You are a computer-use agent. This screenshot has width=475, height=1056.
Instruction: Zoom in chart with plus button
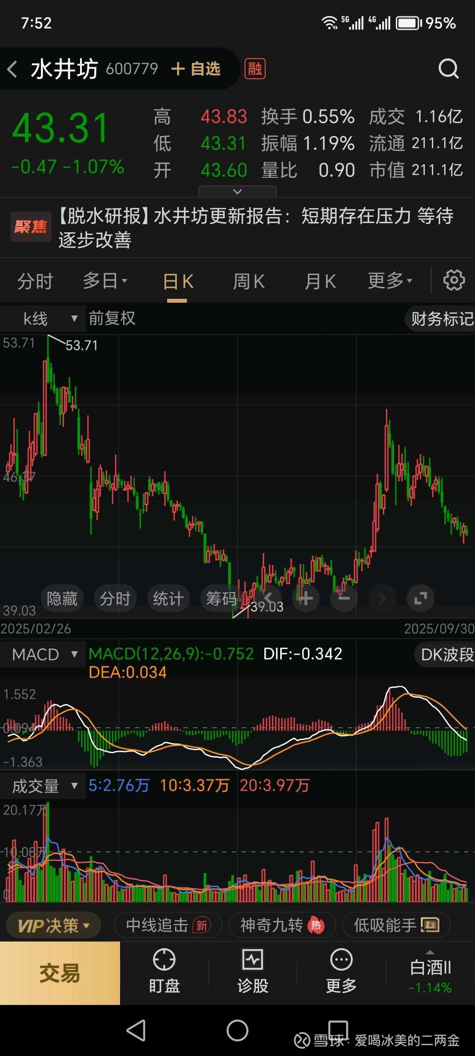point(306,598)
